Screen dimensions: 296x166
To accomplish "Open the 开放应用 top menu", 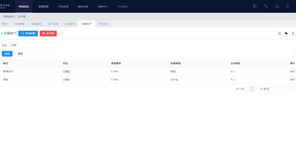I will [x=63, y=7].
